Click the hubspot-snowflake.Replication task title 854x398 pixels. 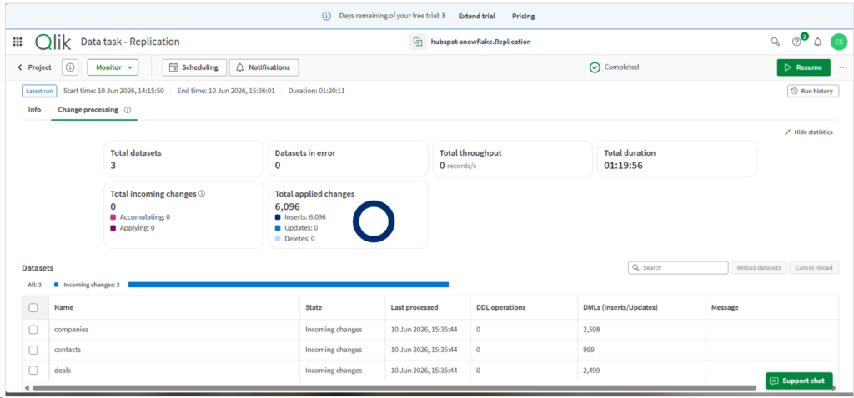pos(480,42)
